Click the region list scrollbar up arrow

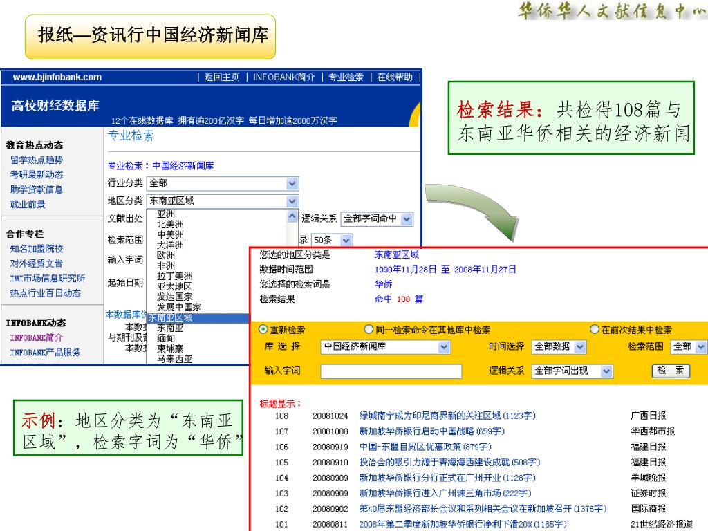point(292,216)
